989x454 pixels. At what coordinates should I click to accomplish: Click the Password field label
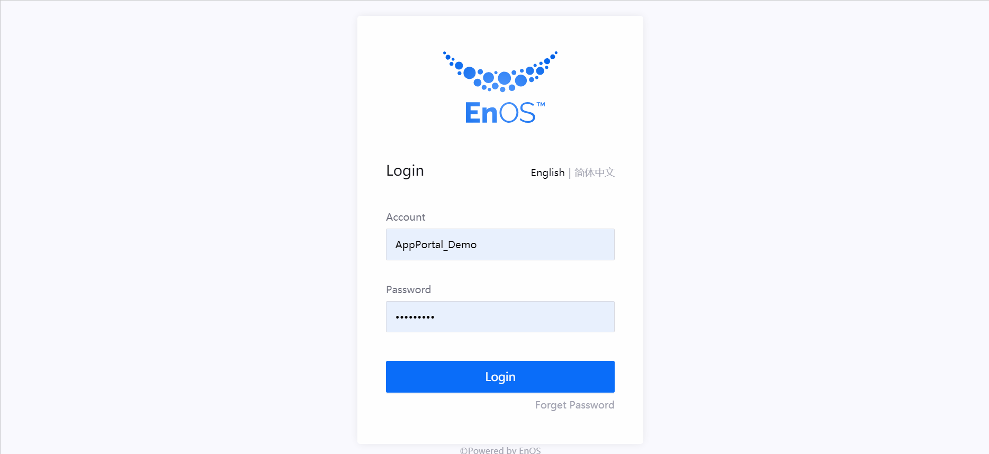(408, 289)
